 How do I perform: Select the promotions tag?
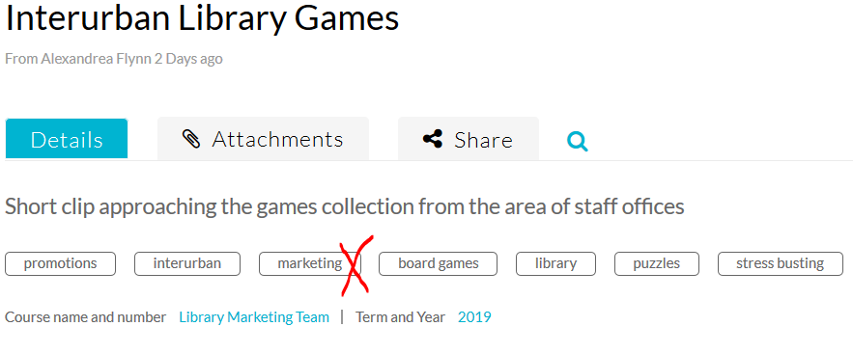point(61,264)
